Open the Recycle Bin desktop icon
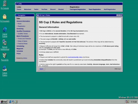This screenshot has height=104, width=138. pos(5,57)
